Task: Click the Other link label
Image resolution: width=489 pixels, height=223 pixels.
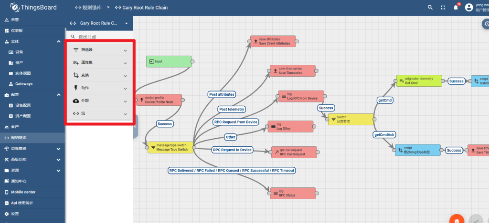Action: tap(231, 137)
